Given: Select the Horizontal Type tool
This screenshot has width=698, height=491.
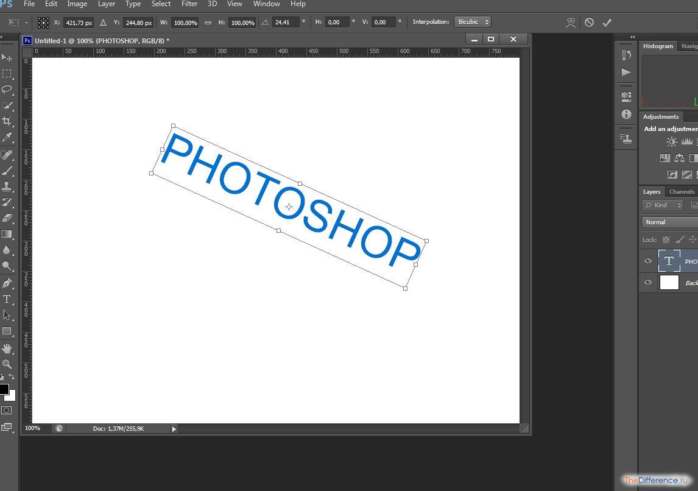Looking at the screenshot, I should (7, 299).
